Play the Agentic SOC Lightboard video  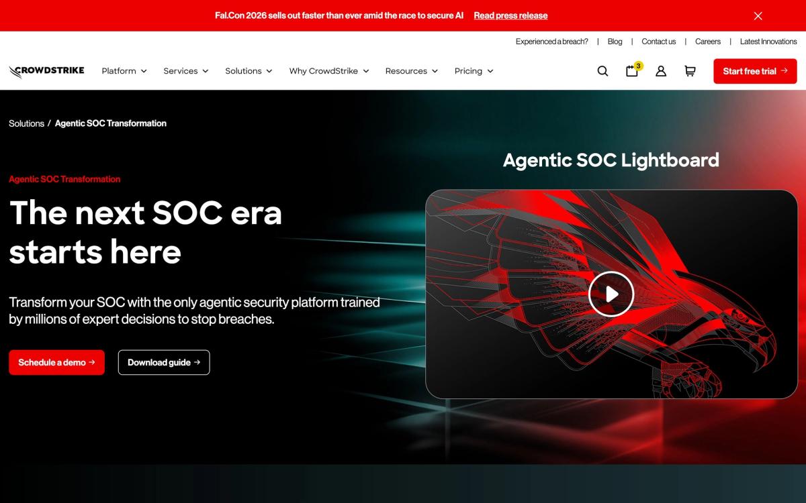point(611,294)
